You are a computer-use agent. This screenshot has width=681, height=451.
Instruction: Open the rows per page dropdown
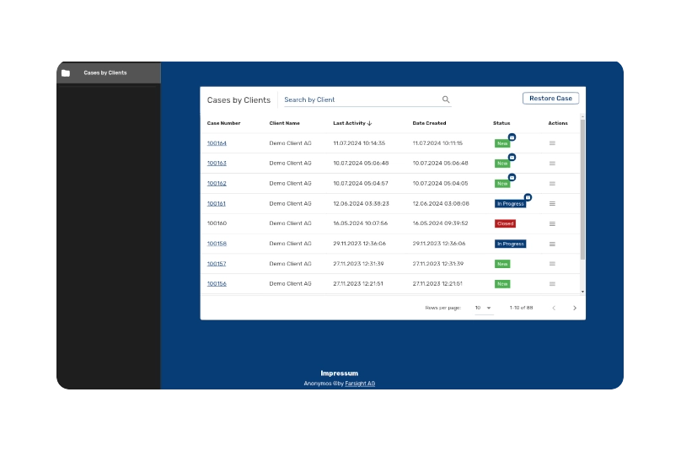[483, 308]
